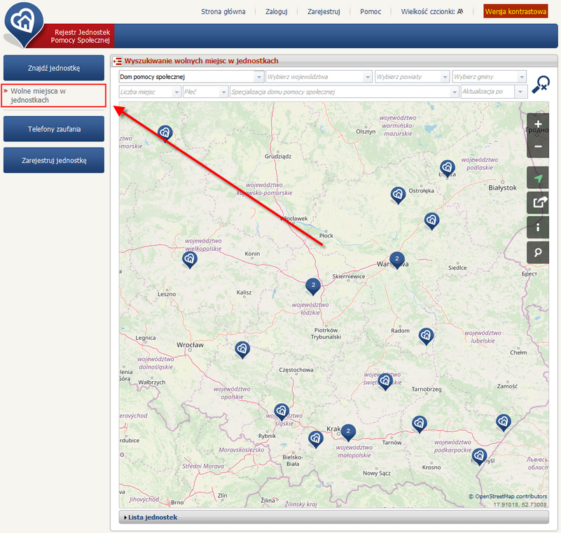Click the map search magnifier button

pyautogui.click(x=537, y=253)
